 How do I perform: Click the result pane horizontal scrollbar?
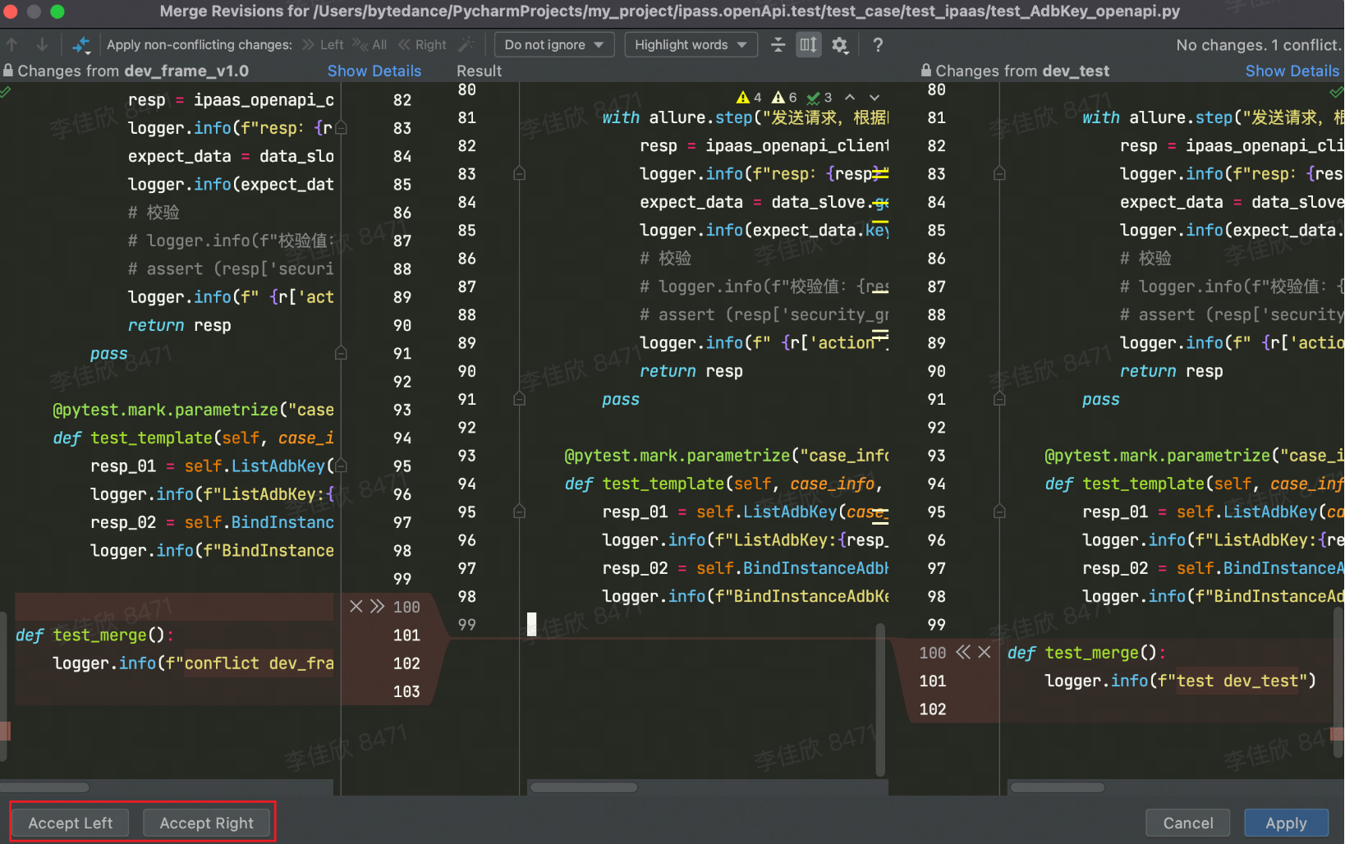(584, 787)
